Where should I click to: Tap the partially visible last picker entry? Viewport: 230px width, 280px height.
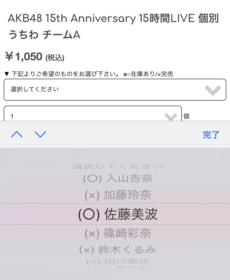118,267
